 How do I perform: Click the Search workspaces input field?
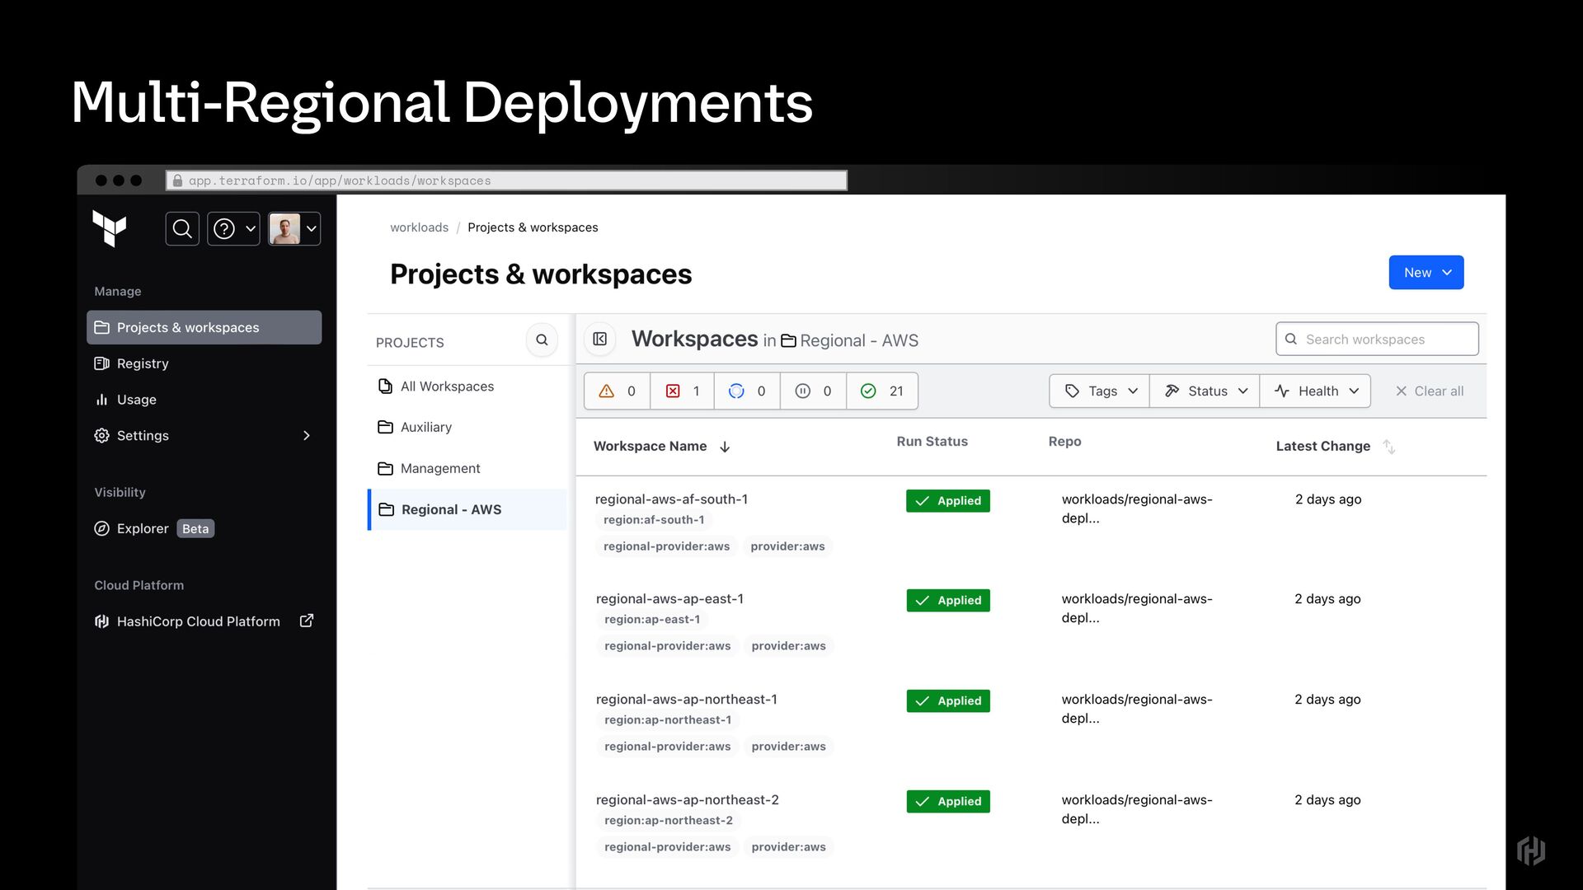tap(1377, 339)
